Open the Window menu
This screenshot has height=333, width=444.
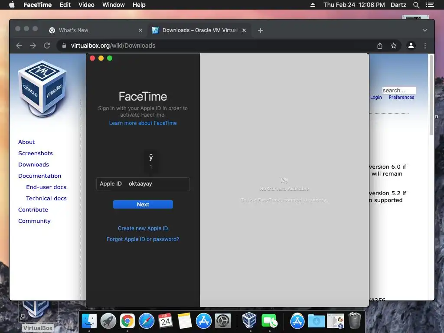click(113, 5)
